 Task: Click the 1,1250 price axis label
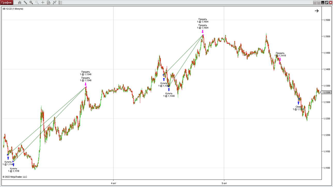pos(327,119)
